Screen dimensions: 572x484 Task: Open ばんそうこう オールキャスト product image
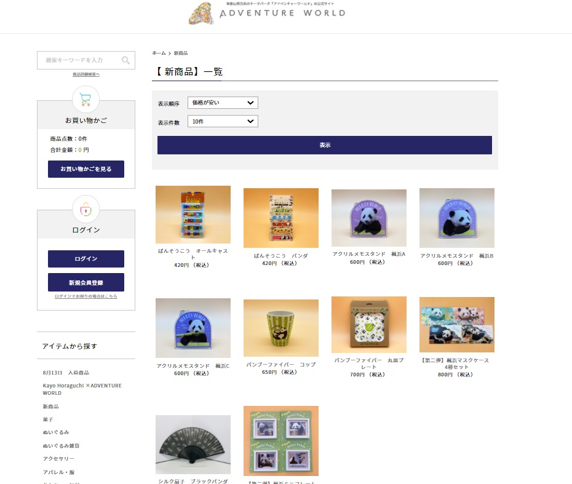coord(193,215)
